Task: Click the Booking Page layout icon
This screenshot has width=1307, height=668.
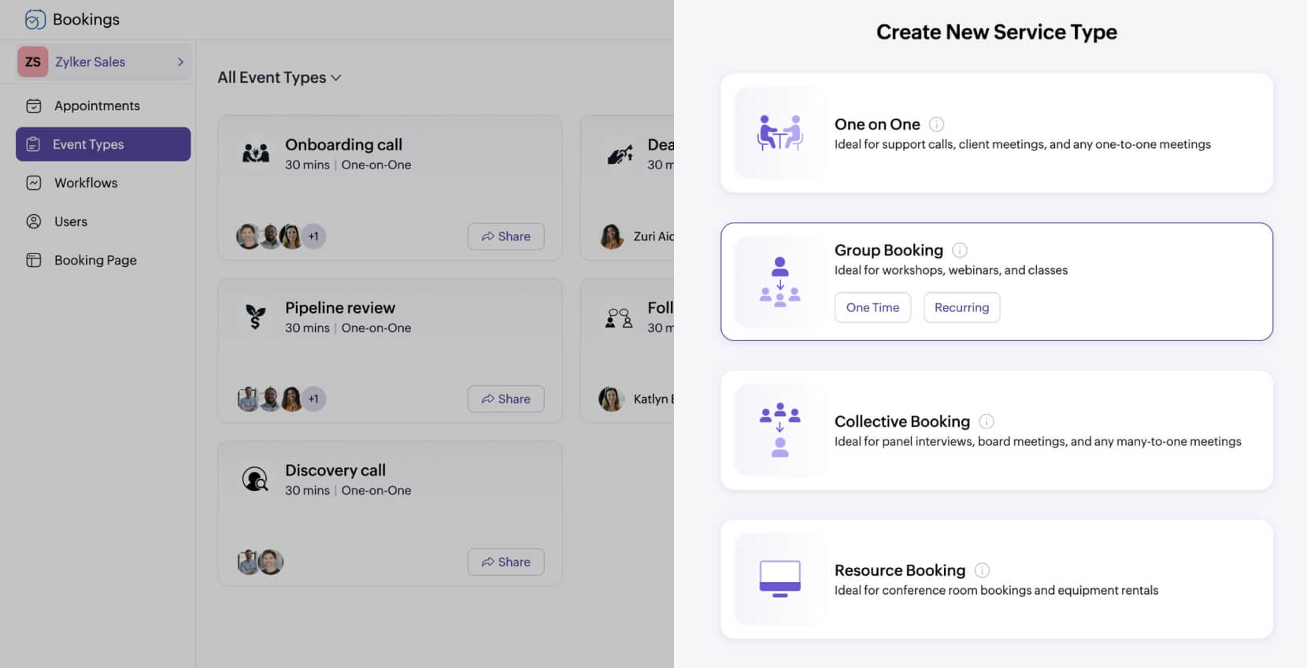Action: [34, 260]
